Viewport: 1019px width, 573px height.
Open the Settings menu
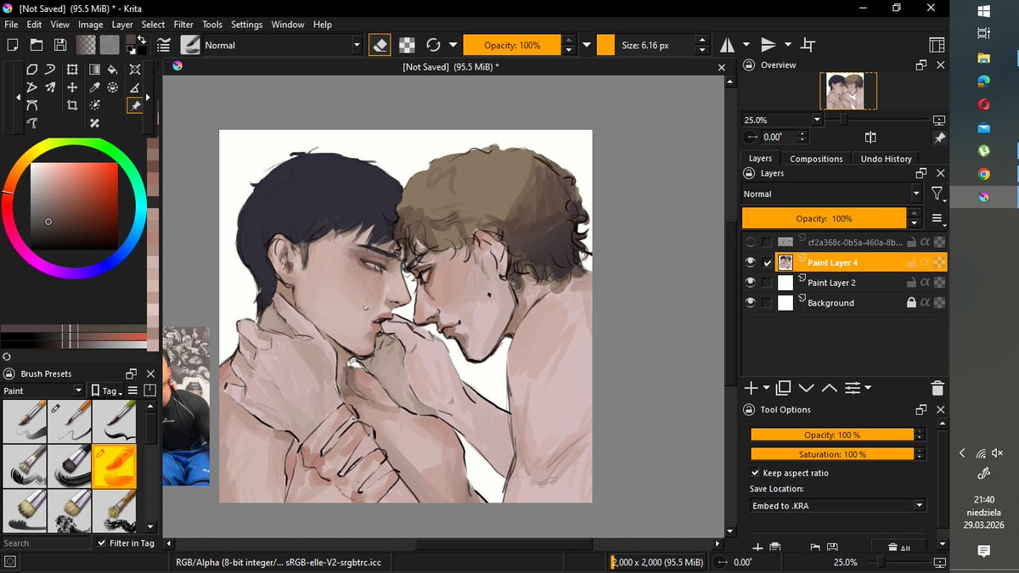point(247,25)
